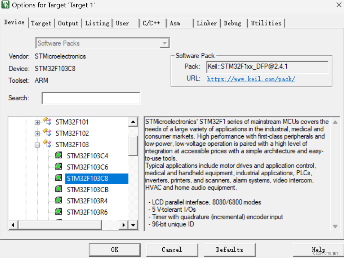Click the Pack name field

(x=267, y=67)
